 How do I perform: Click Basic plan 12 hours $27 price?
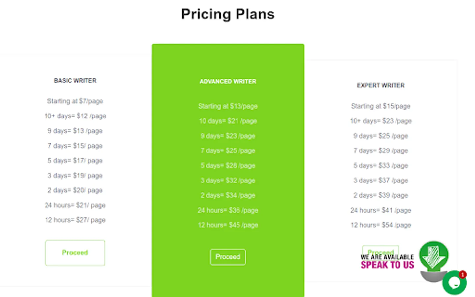click(x=75, y=220)
